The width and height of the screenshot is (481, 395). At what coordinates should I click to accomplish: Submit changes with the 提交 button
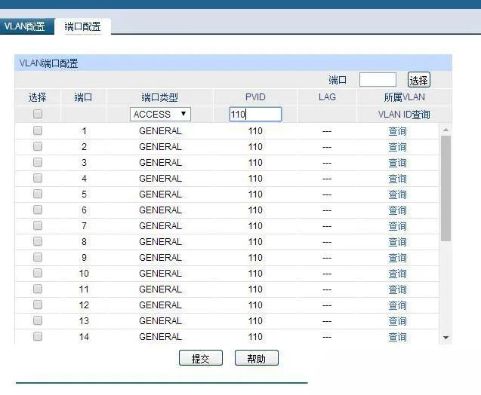point(200,359)
